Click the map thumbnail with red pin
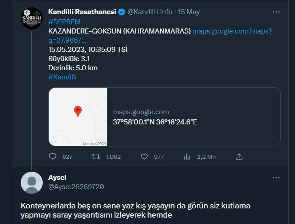The height and width of the screenshot is (224, 295). [78, 117]
